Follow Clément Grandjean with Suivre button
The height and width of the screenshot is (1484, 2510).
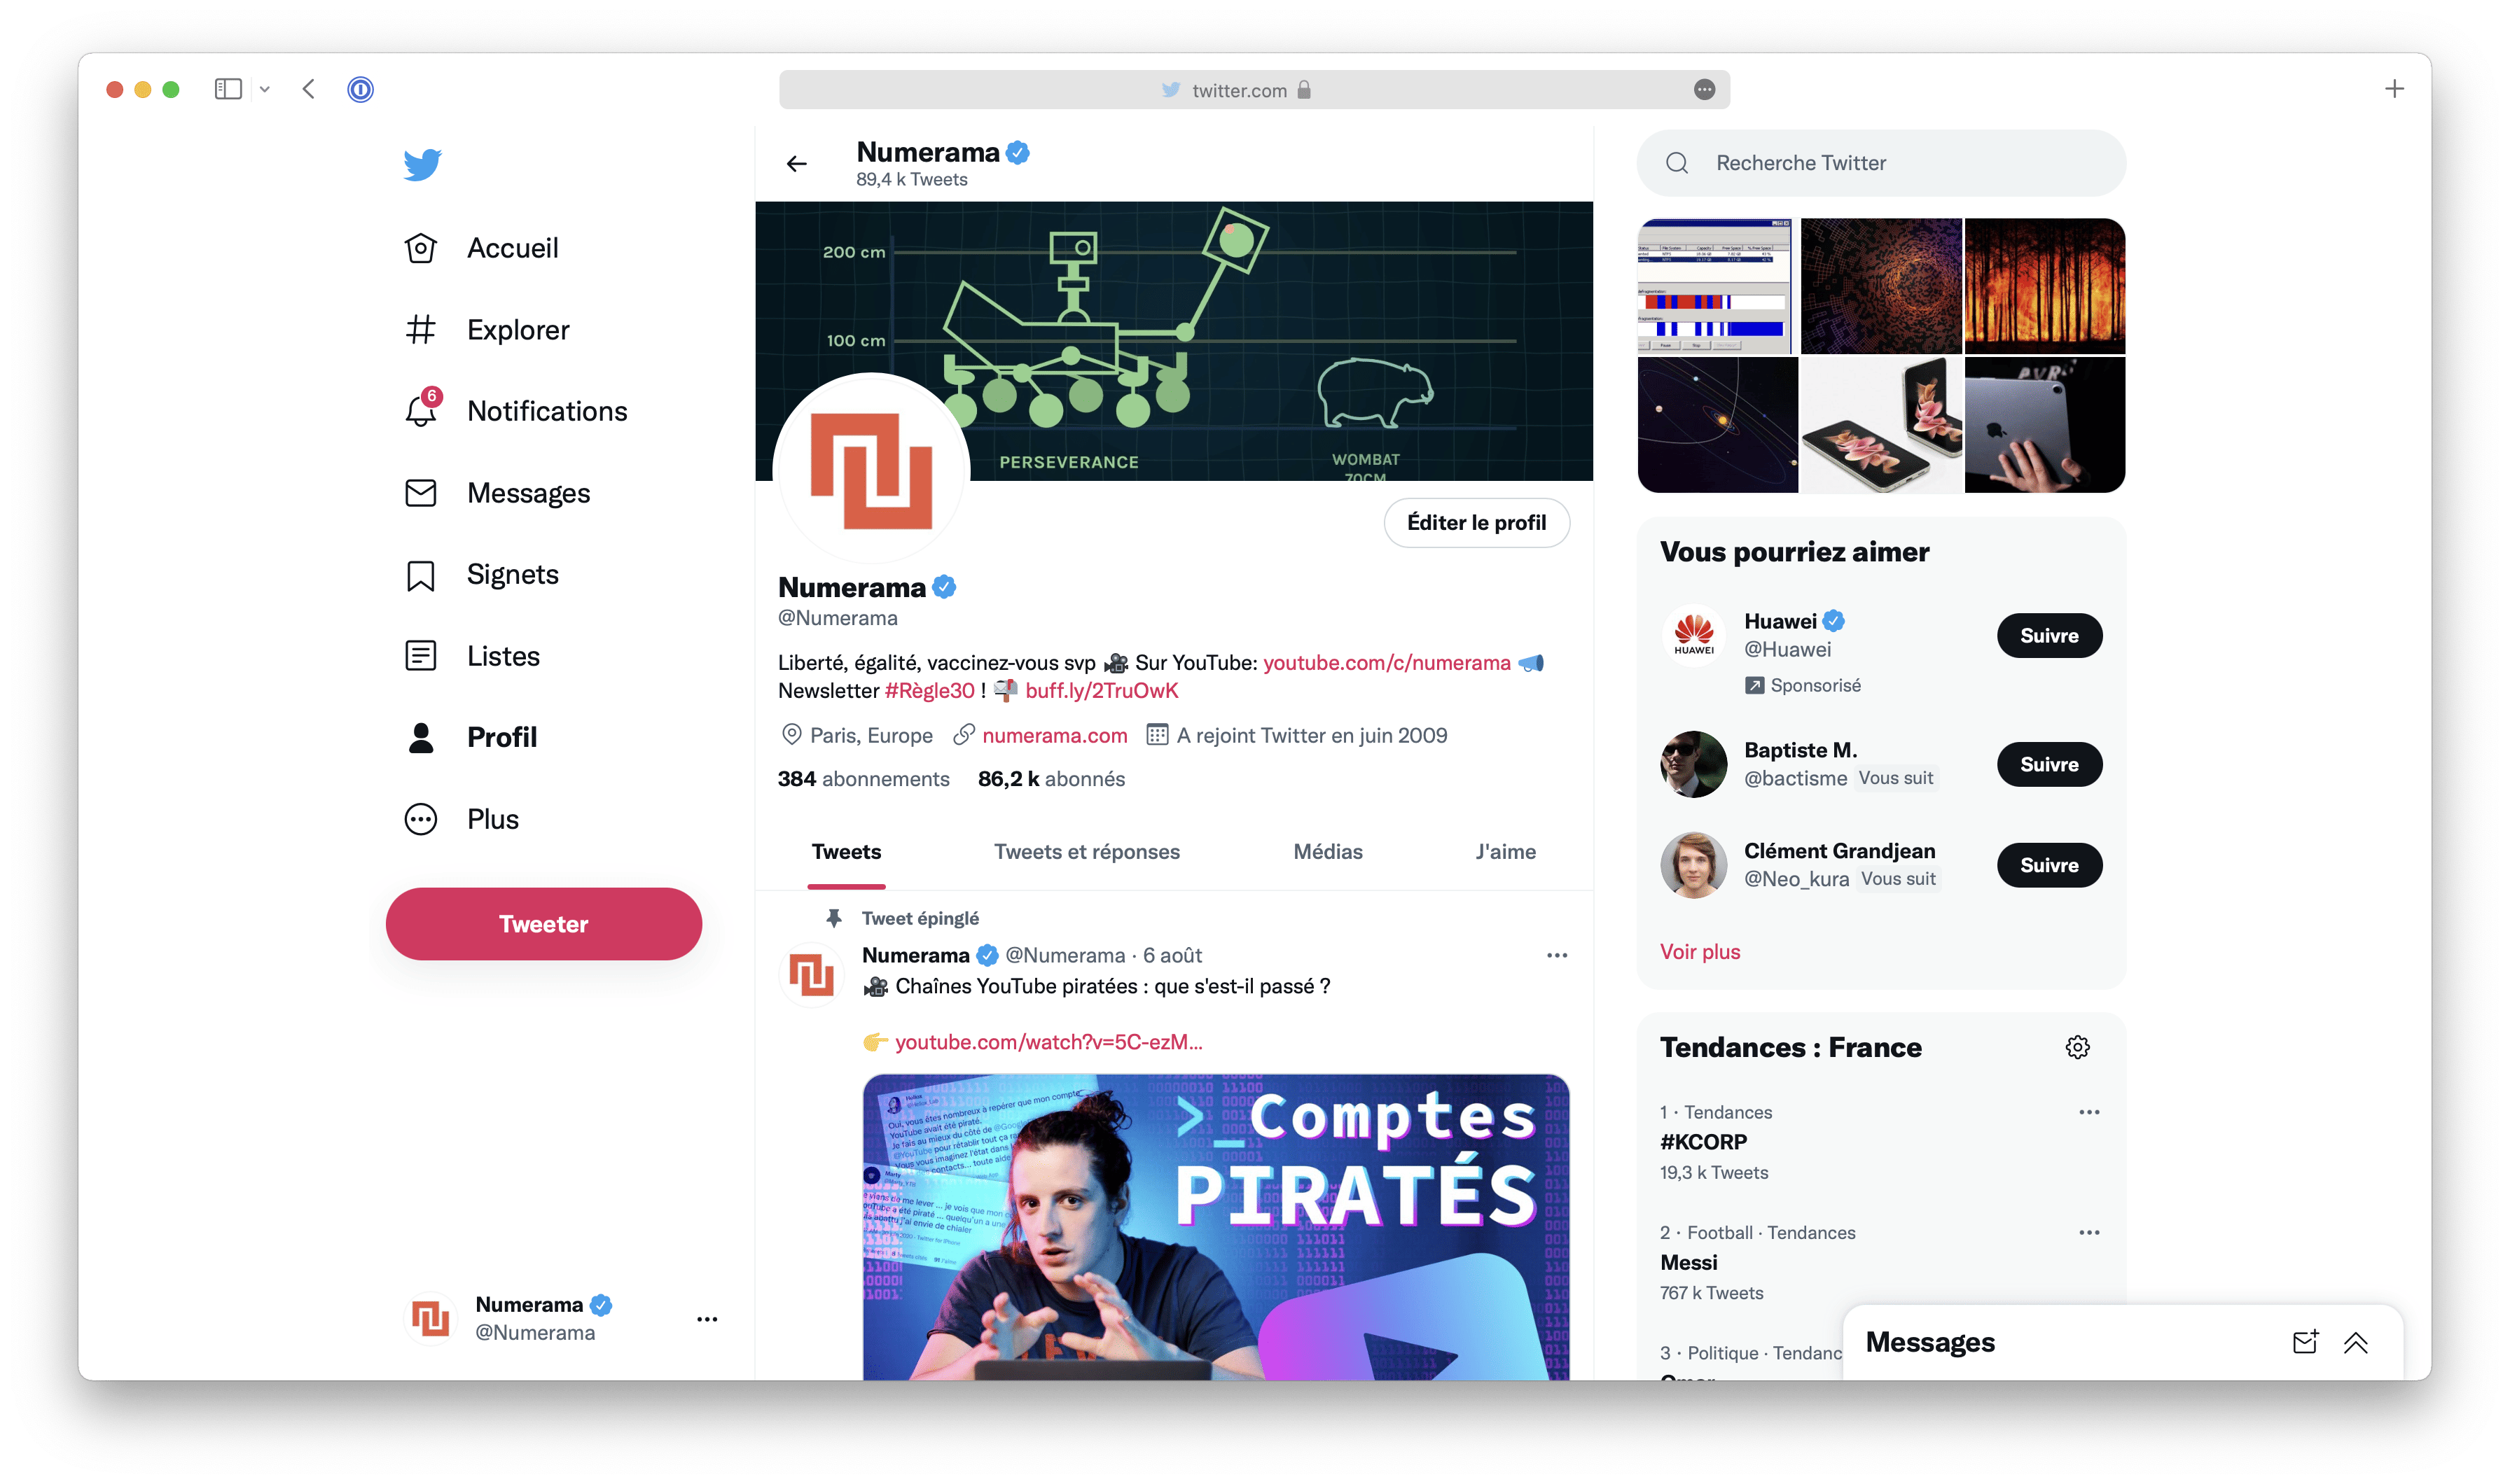2048,865
